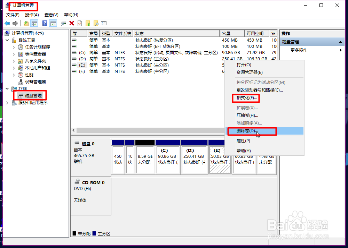Select the 共享文件夹 icon in the tree
Screen dimensions: 348x248
(21, 61)
